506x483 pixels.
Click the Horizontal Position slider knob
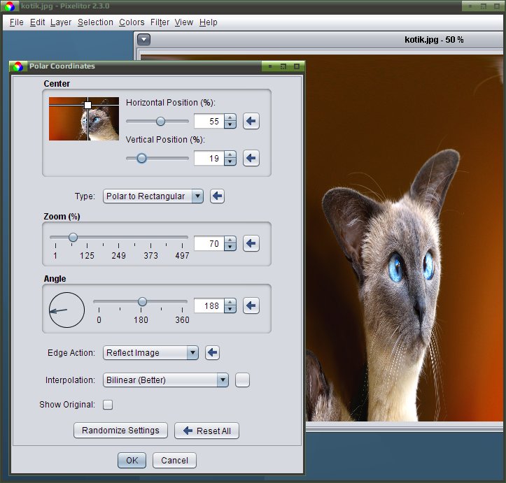point(160,121)
